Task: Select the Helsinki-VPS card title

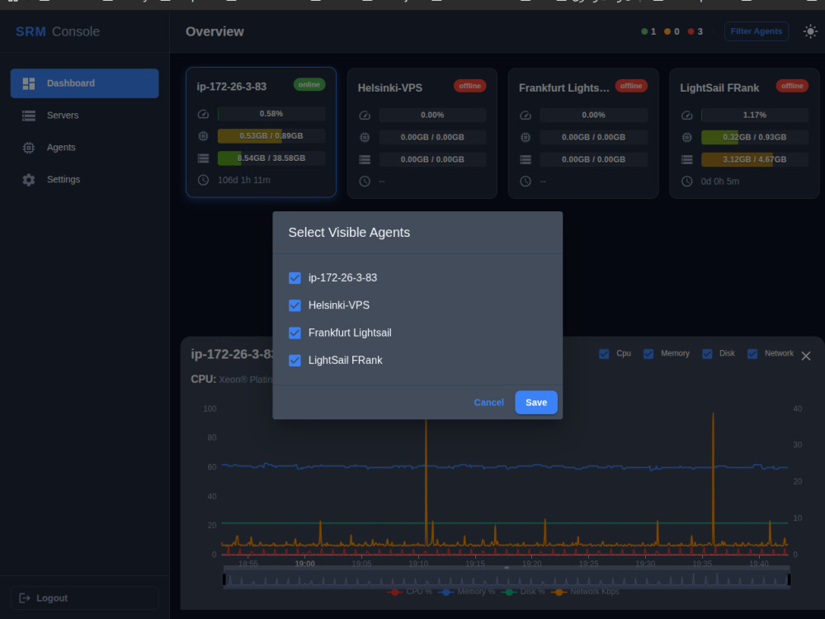Action: tap(390, 88)
